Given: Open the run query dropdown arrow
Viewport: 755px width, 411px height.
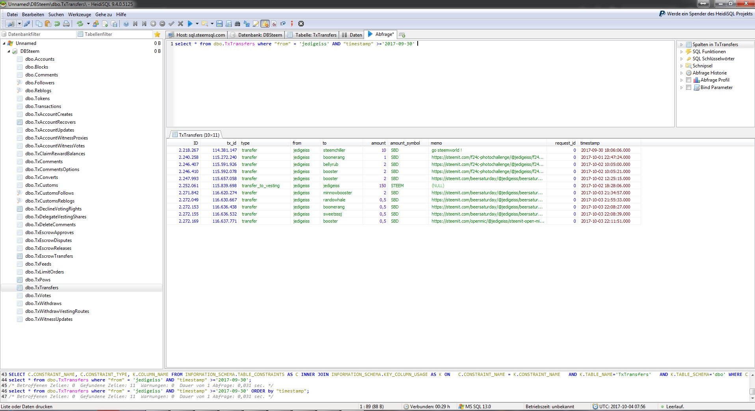Looking at the screenshot, I should coord(197,24).
